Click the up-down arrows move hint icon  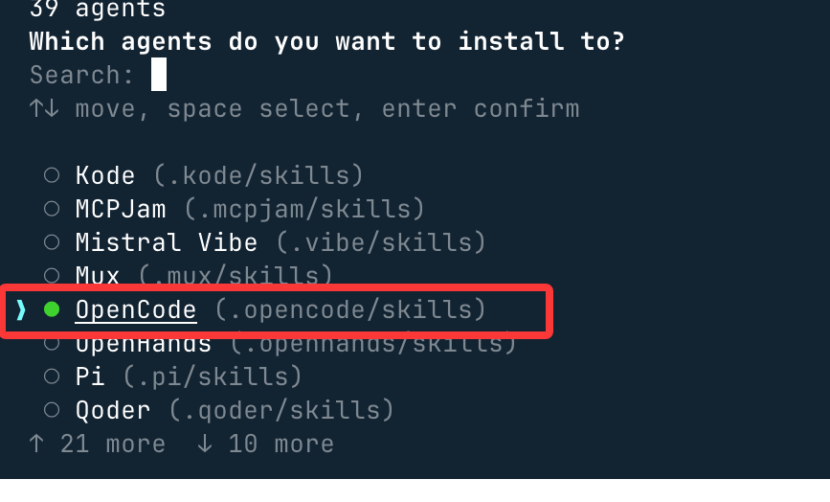[44, 108]
